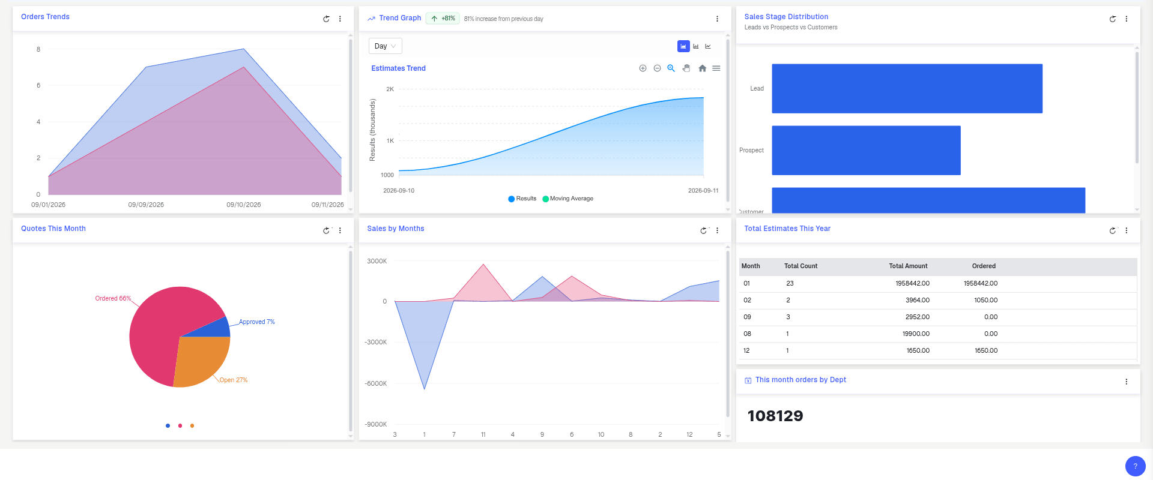Click the pink pie legend dot

[180, 425]
